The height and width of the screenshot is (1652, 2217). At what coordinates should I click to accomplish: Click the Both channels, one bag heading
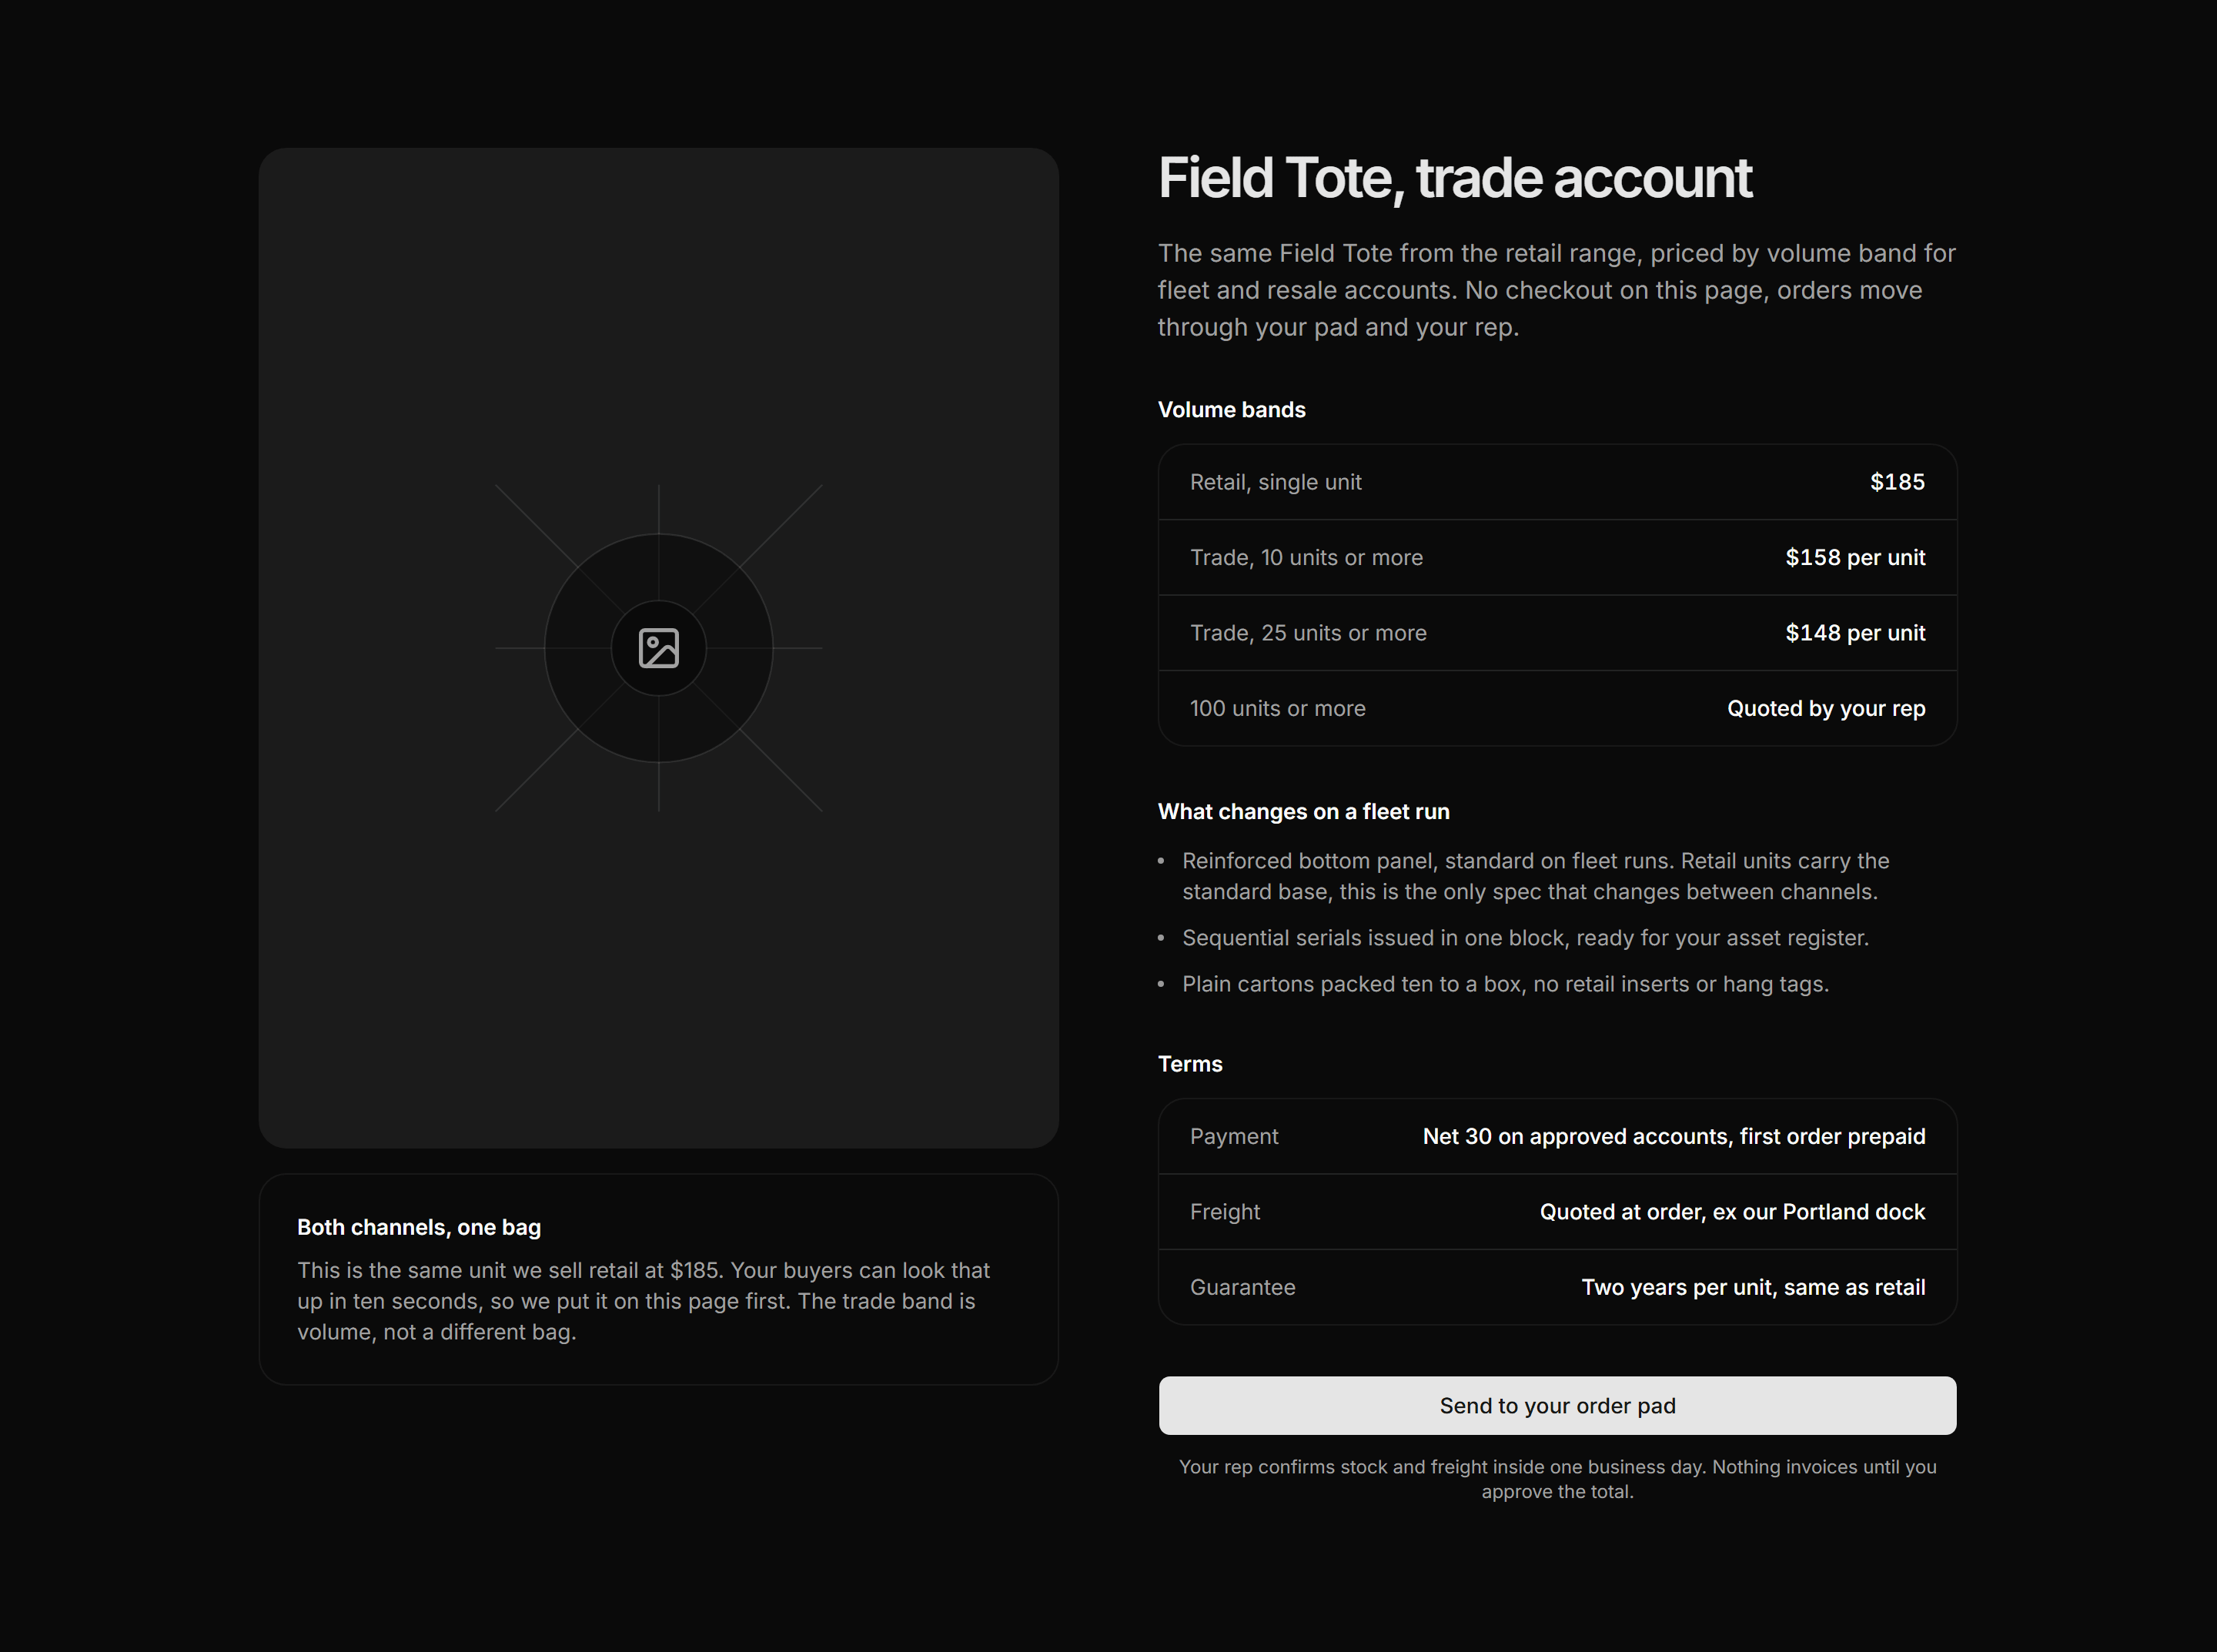pyautogui.click(x=419, y=1227)
